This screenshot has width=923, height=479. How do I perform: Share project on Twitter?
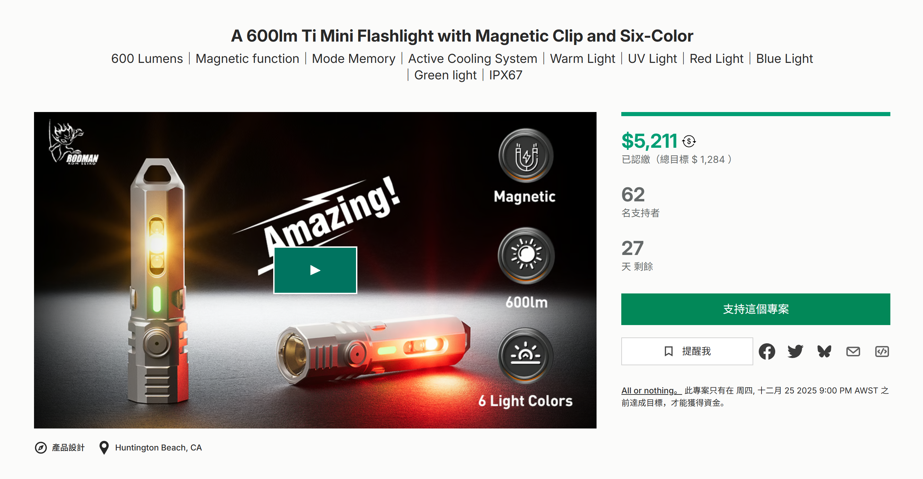point(796,352)
